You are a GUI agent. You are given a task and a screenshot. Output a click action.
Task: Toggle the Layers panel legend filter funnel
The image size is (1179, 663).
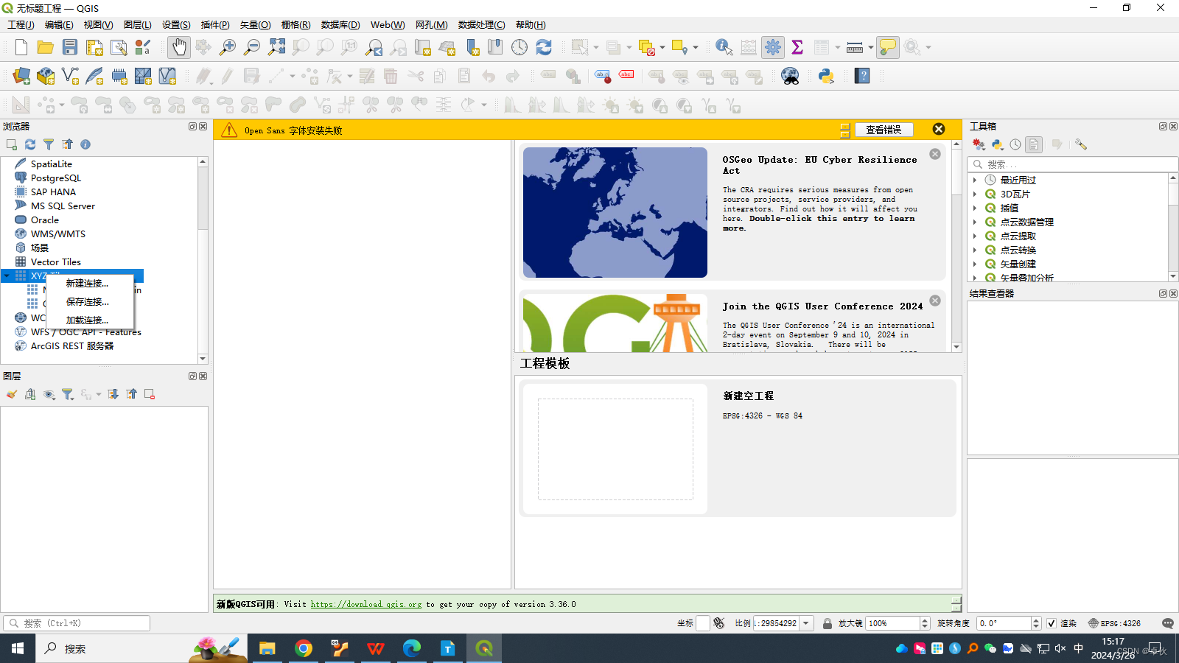click(x=68, y=394)
